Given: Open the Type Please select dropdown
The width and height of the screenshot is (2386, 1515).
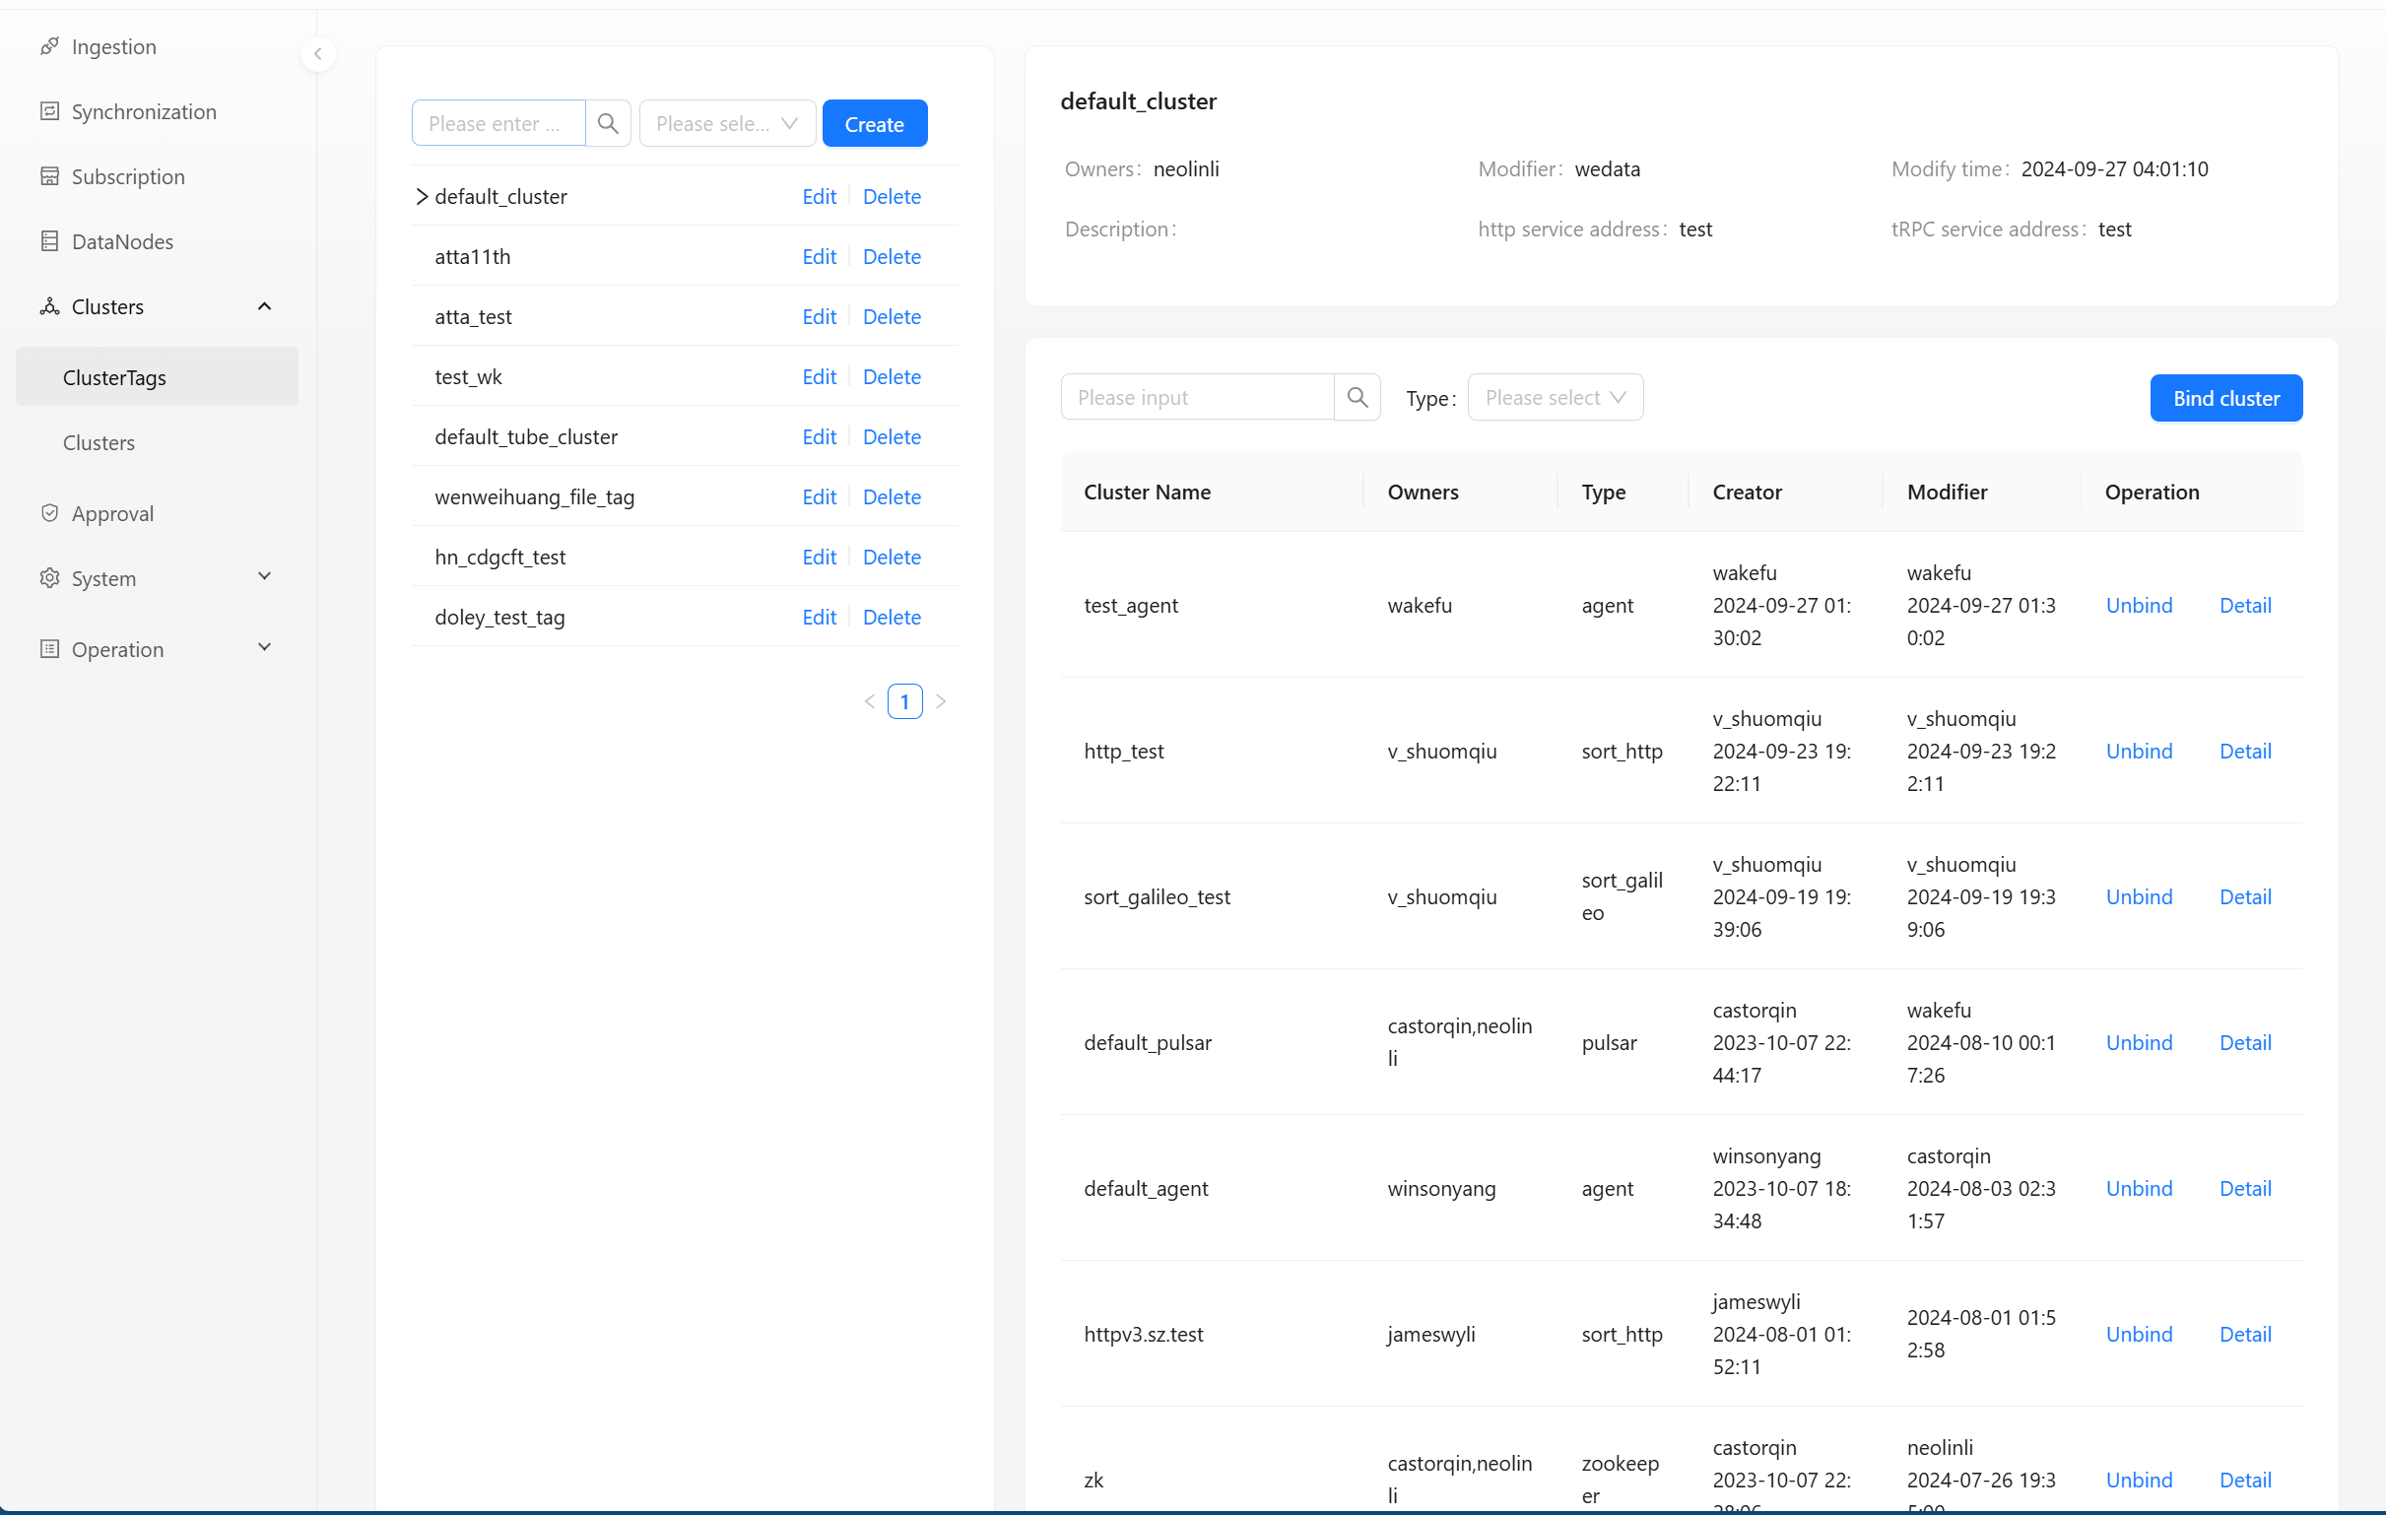Looking at the screenshot, I should 1555,397.
